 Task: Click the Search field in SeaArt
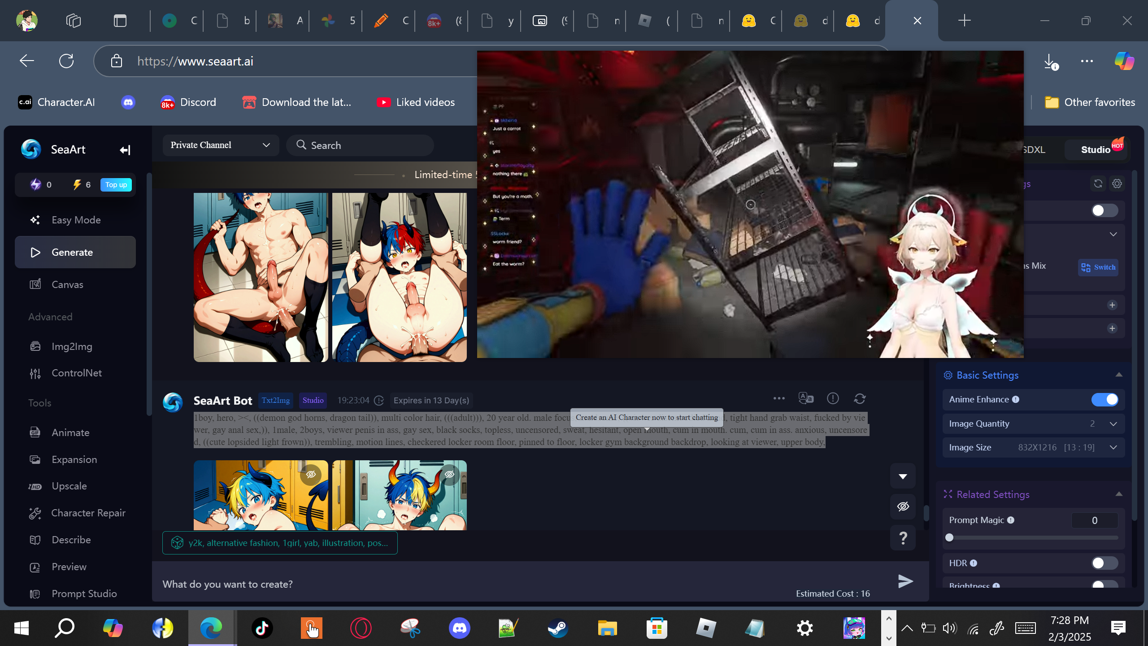tap(360, 145)
